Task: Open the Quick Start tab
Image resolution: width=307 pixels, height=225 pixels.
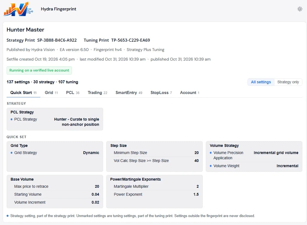Action: click(23, 93)
